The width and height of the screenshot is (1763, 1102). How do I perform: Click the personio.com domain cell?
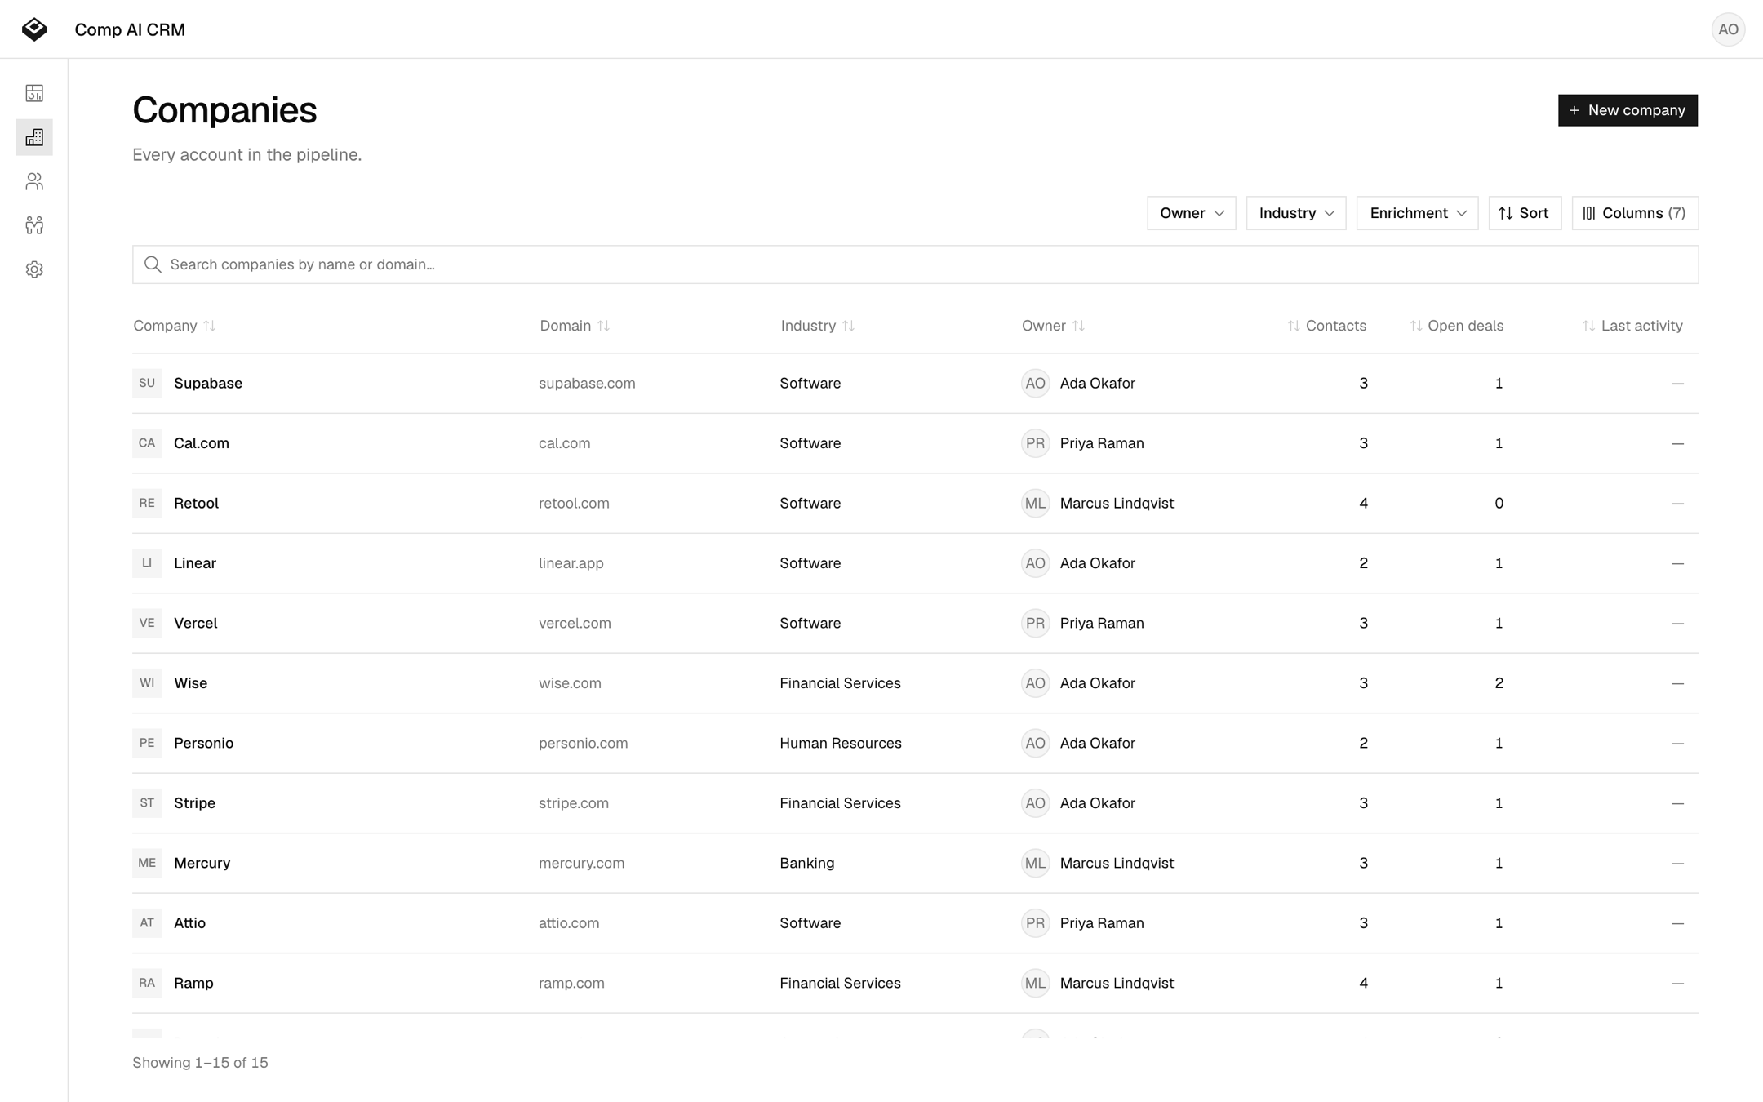point(584,743)
